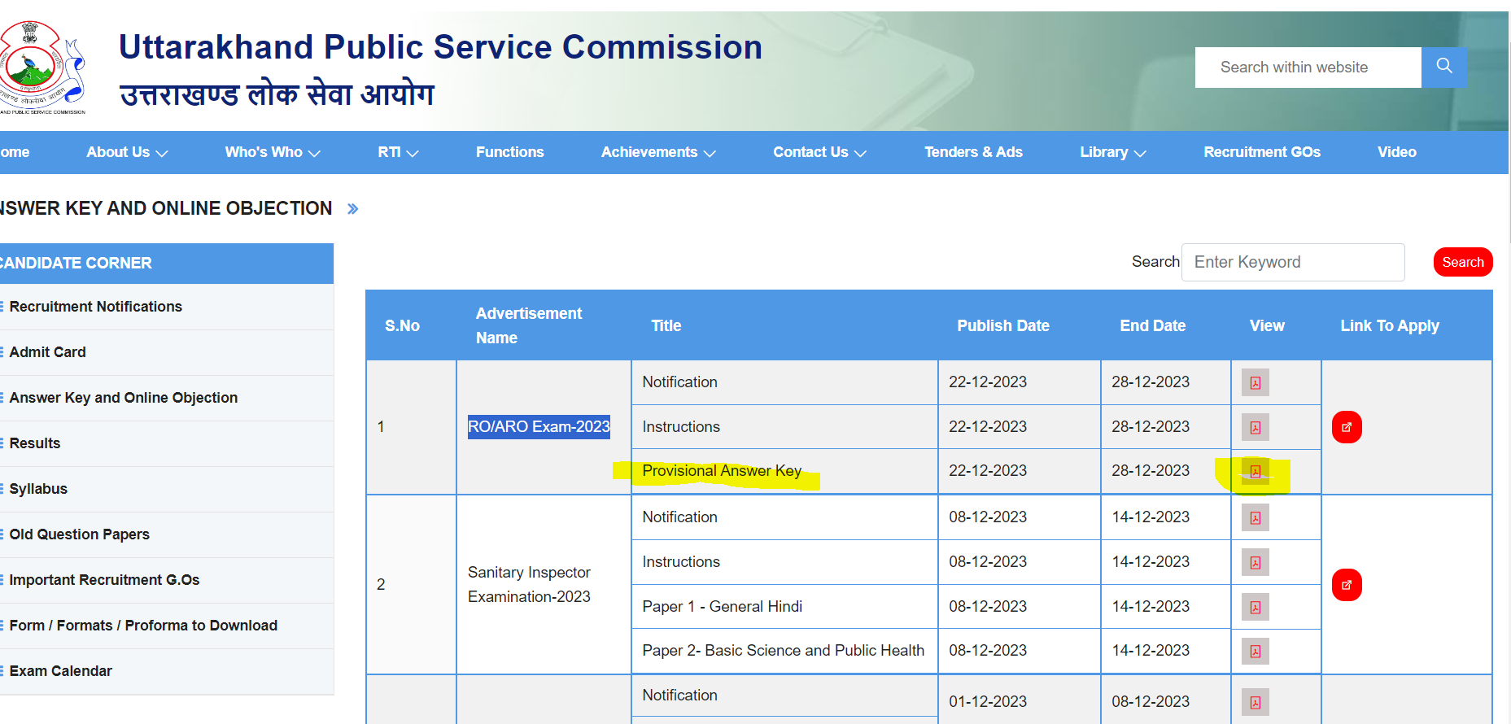1511x724 pixels.
Task: Open Tenders & Ads page
Action: tap(973, 152)
